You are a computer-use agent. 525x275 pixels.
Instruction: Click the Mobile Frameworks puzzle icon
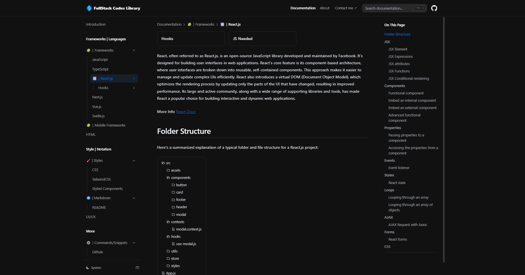pos(88,125)
